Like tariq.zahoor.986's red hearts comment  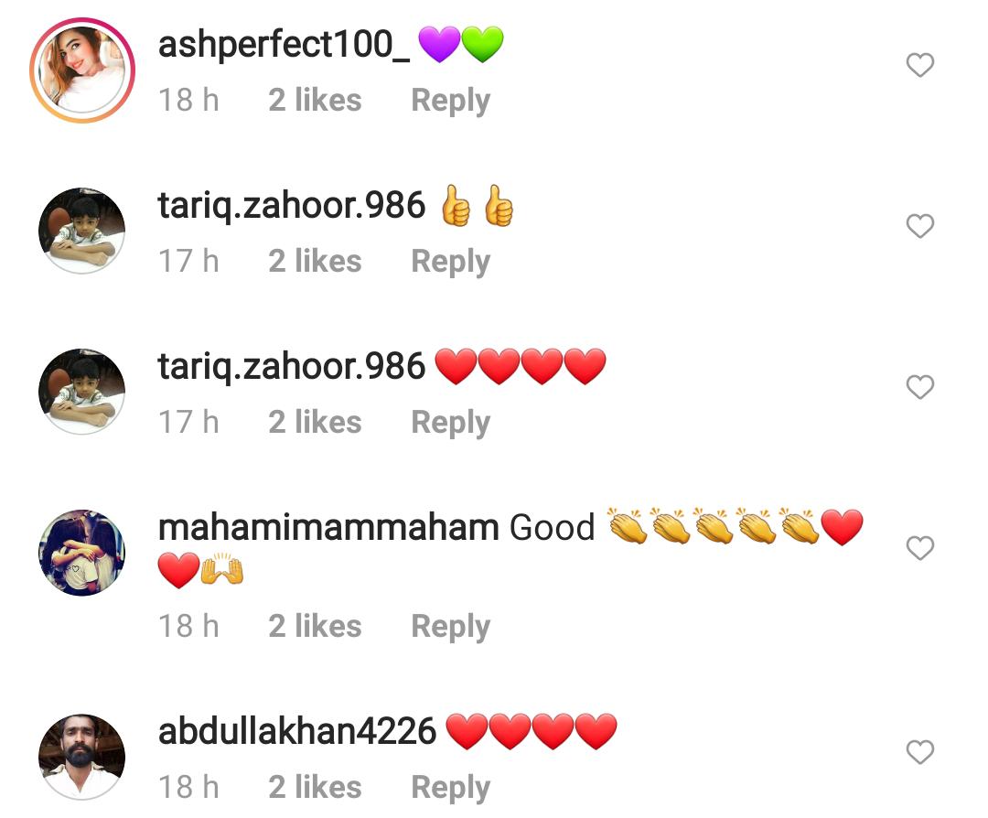[920, 386]
